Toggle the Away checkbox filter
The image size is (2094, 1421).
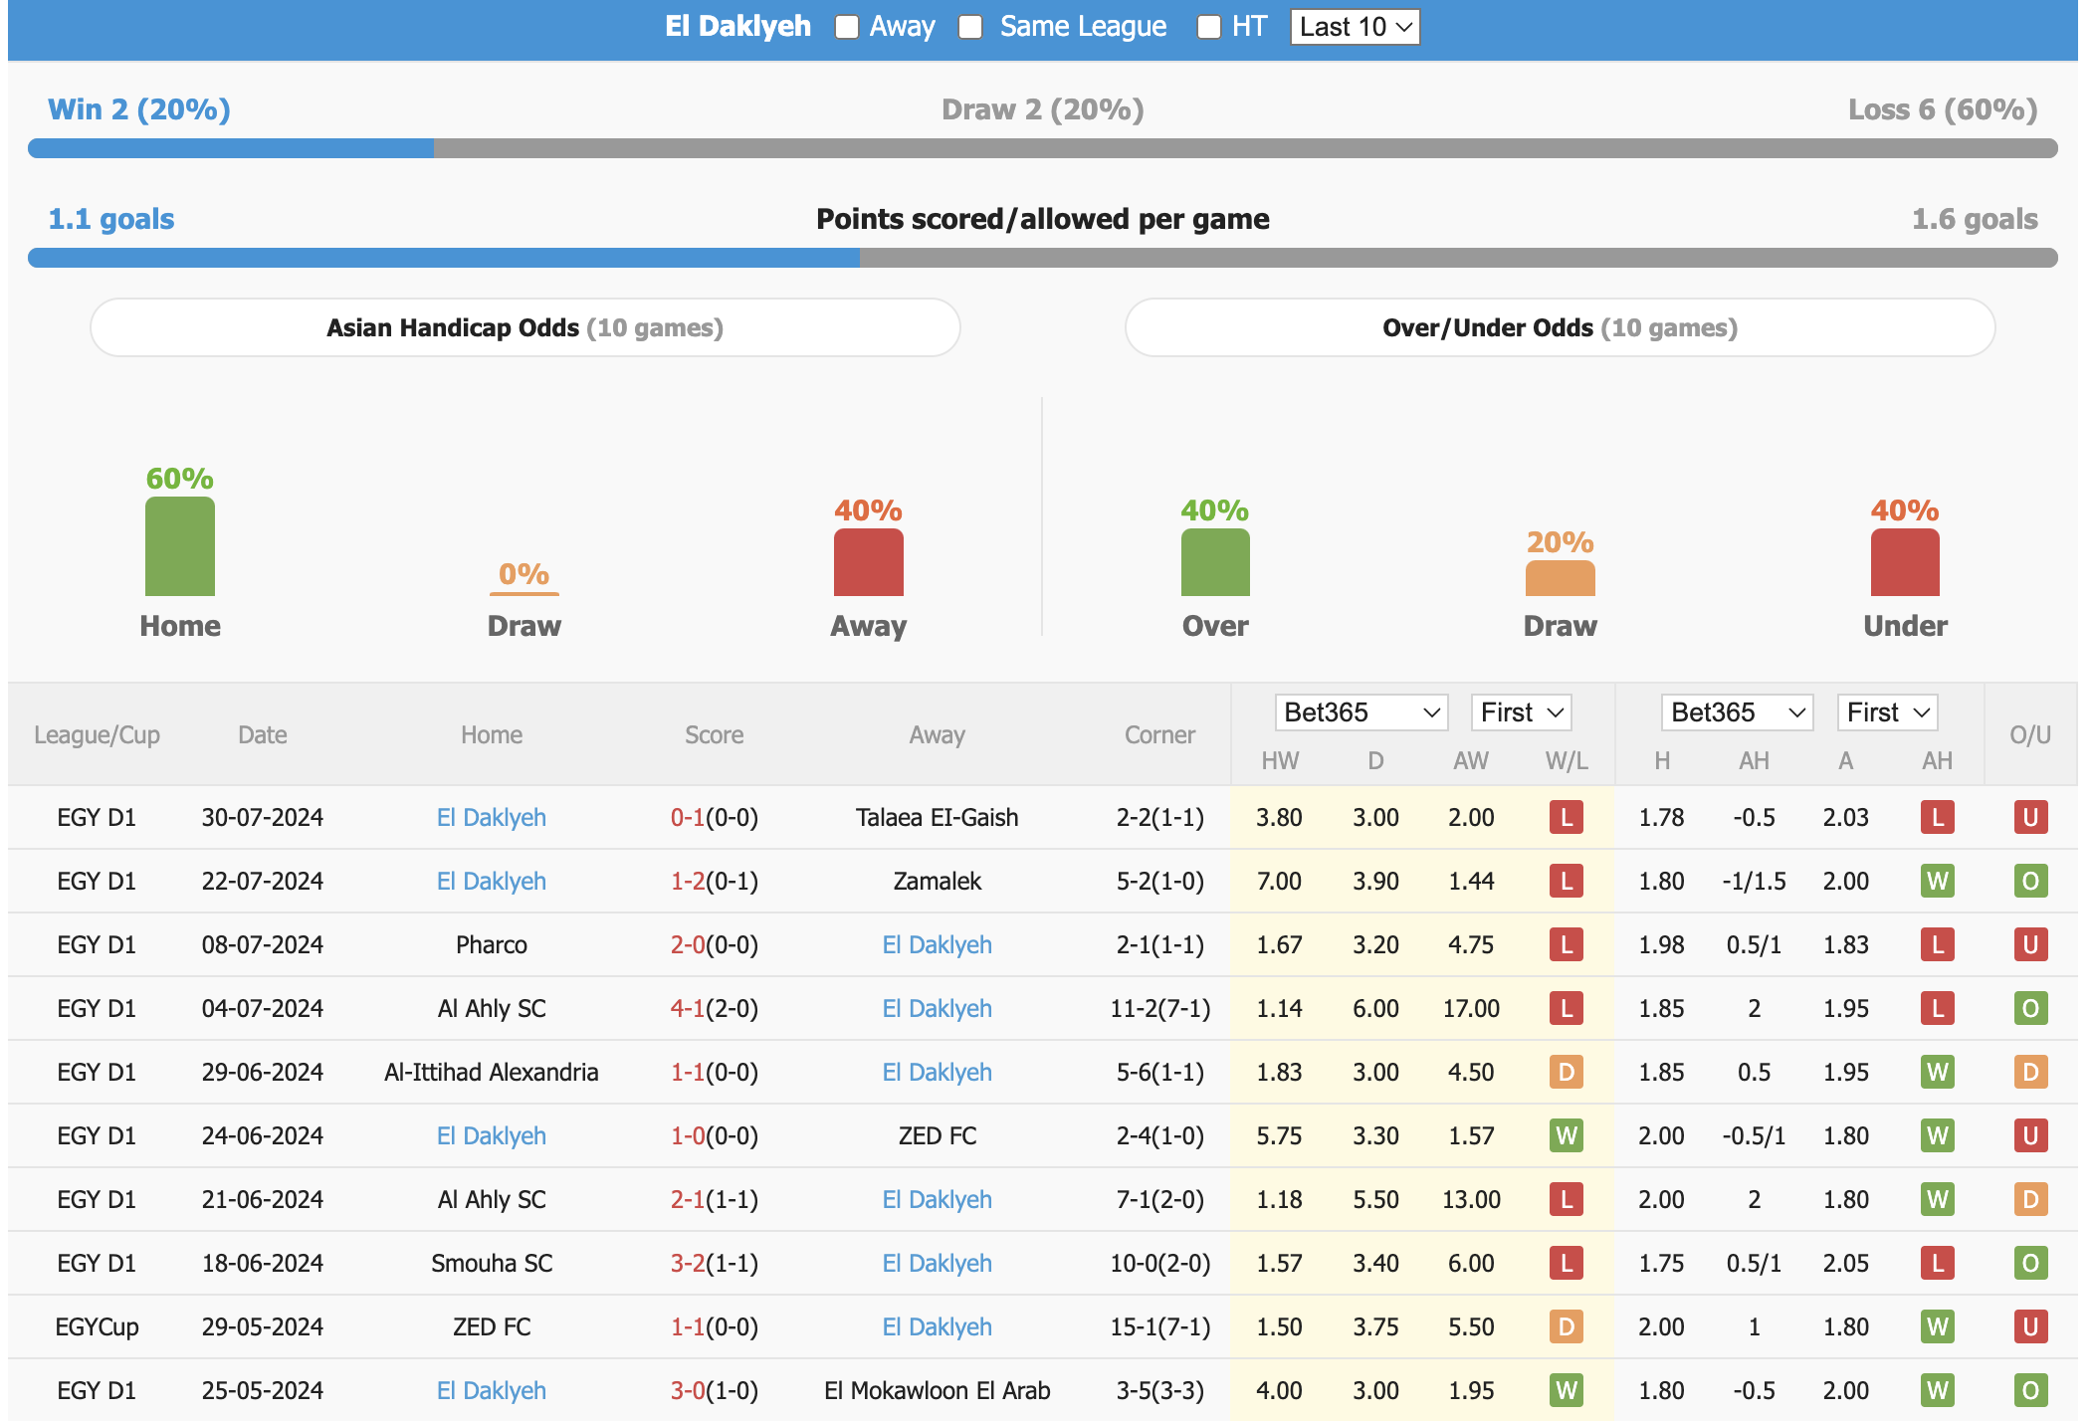click(x=849, y=24)
